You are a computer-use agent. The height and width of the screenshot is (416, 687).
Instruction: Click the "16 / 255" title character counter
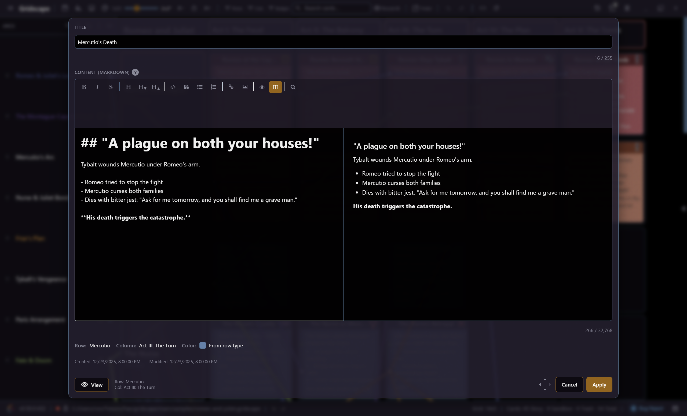click(603, 58)
